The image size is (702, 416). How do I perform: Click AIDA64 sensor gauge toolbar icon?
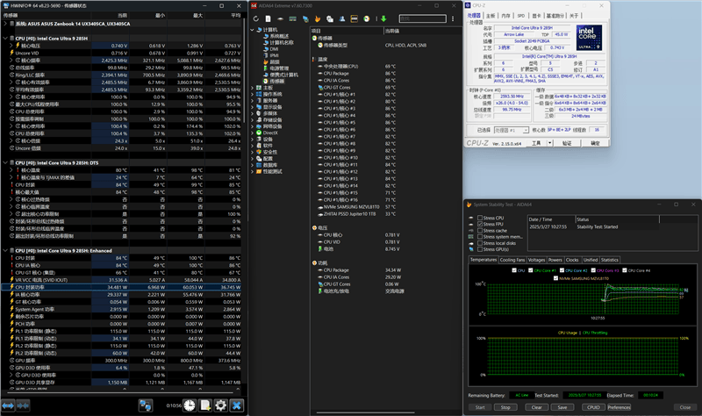366,18
